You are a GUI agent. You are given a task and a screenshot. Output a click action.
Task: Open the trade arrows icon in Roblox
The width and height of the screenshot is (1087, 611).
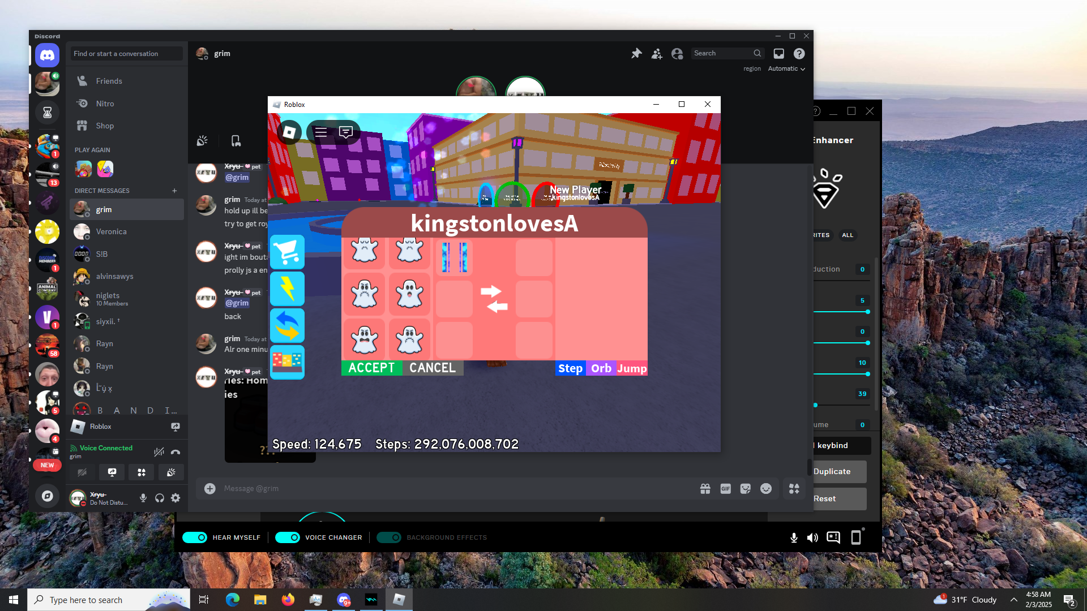point(287,326)
